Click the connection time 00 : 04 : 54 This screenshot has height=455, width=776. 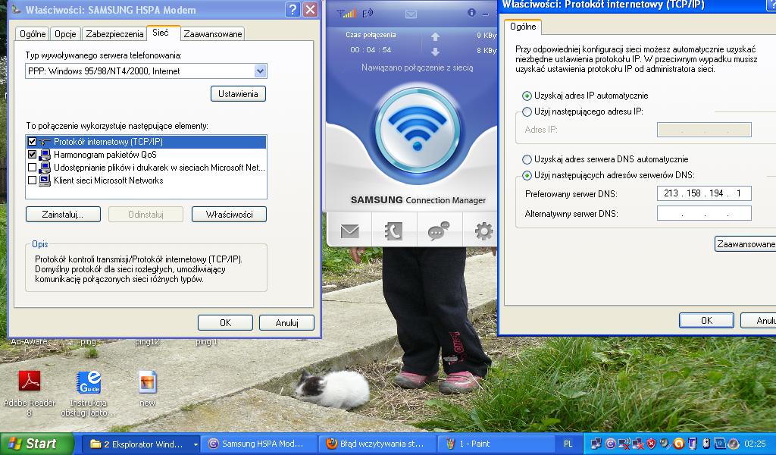pos(371,49)
